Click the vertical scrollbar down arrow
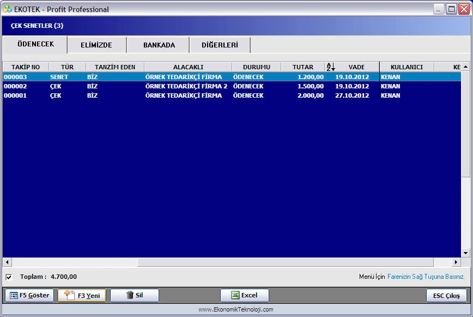 pyautogui.click(x=465, y=253)
